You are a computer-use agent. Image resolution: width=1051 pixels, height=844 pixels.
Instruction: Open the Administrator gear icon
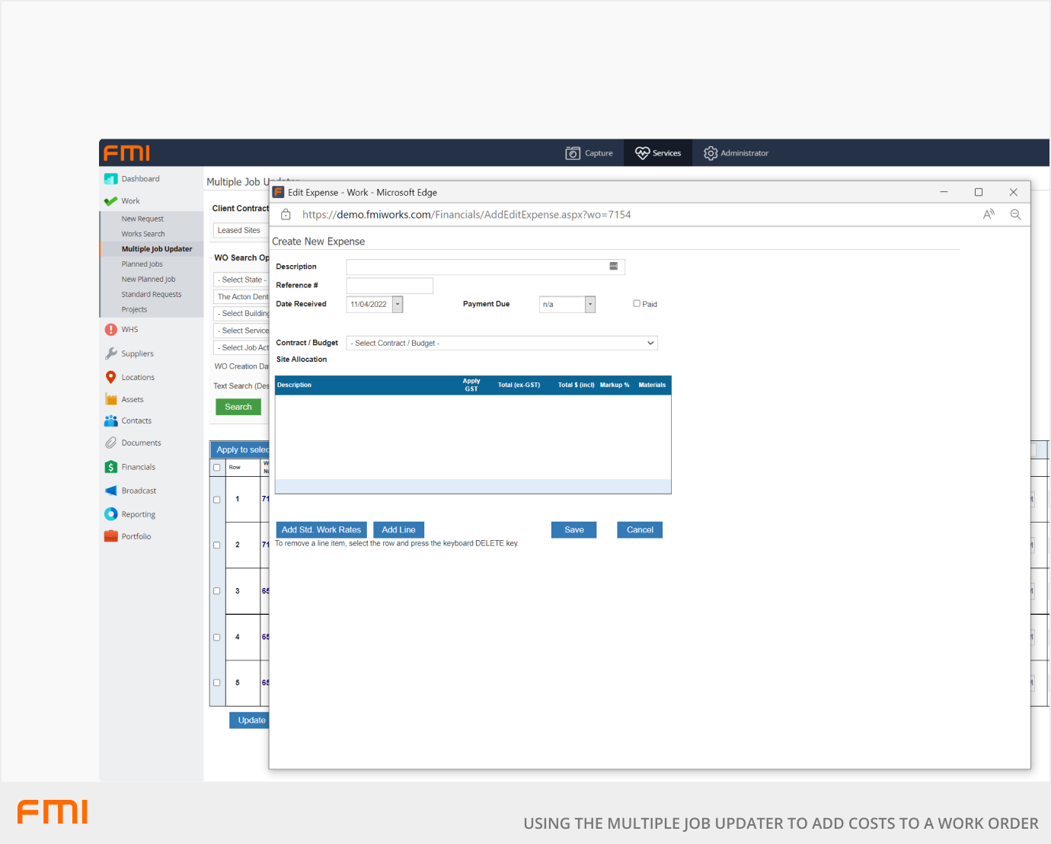coord(711,153)
